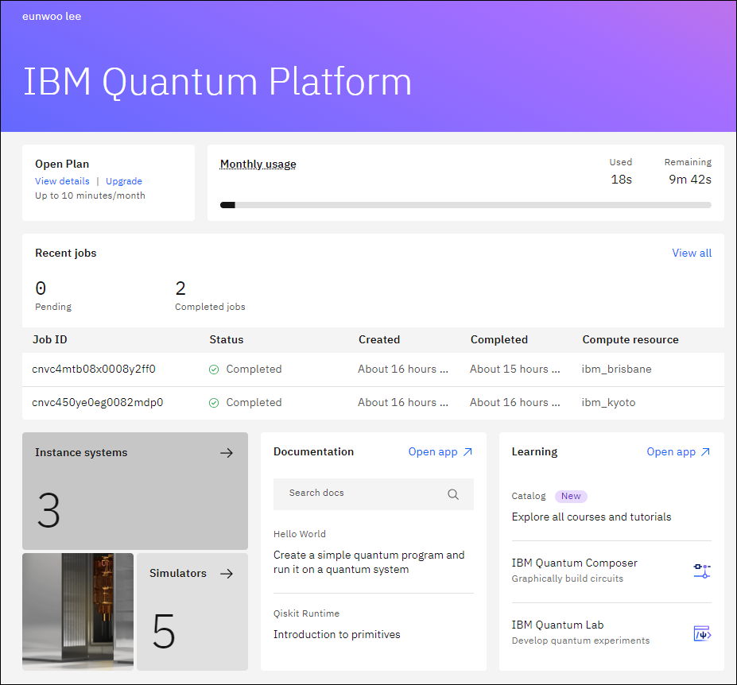737x685 pixels.
Task: Click the ibm_kyoto compute resource
Action: 608,403
